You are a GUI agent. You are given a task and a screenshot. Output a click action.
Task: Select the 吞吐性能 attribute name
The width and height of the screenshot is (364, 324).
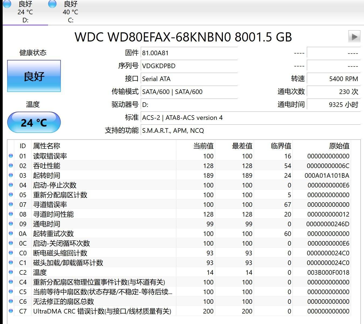(47, 166)
